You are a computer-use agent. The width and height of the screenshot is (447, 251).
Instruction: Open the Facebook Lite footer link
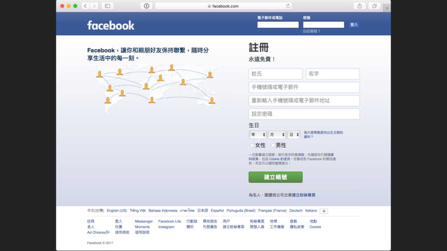click(x=170, y=221)
